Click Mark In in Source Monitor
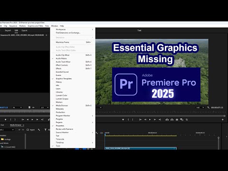The width and height of the screenshot is (228, 171). tap(10, 120)
